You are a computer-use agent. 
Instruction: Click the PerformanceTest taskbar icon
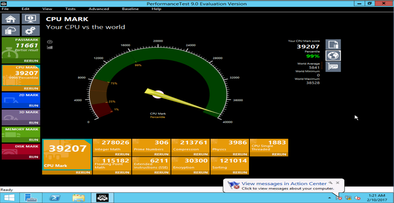103,197
